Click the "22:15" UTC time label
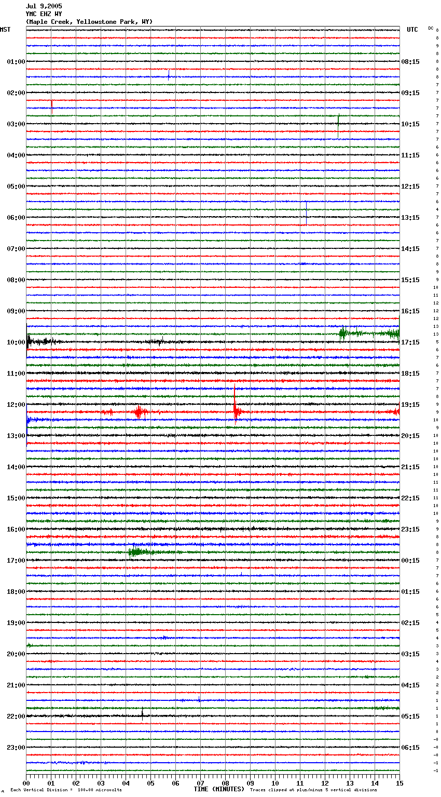Image resolution: width=441 pixels, height=797 pixels. [410, 498]
